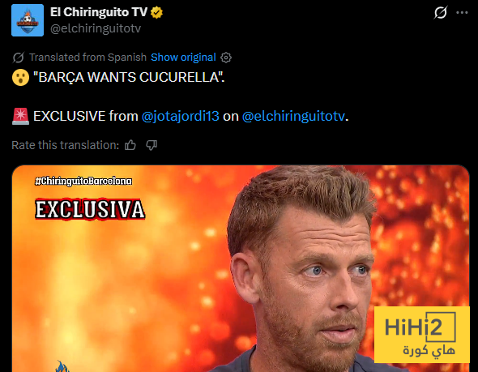This screenshot has height=372, width=478.
Task: Click the Grok translate icon beside Translated
Action: click(19, 58)
